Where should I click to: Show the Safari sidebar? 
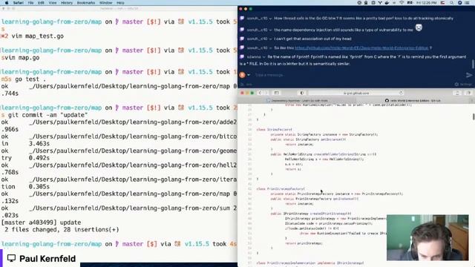click(x=276, y=93)
